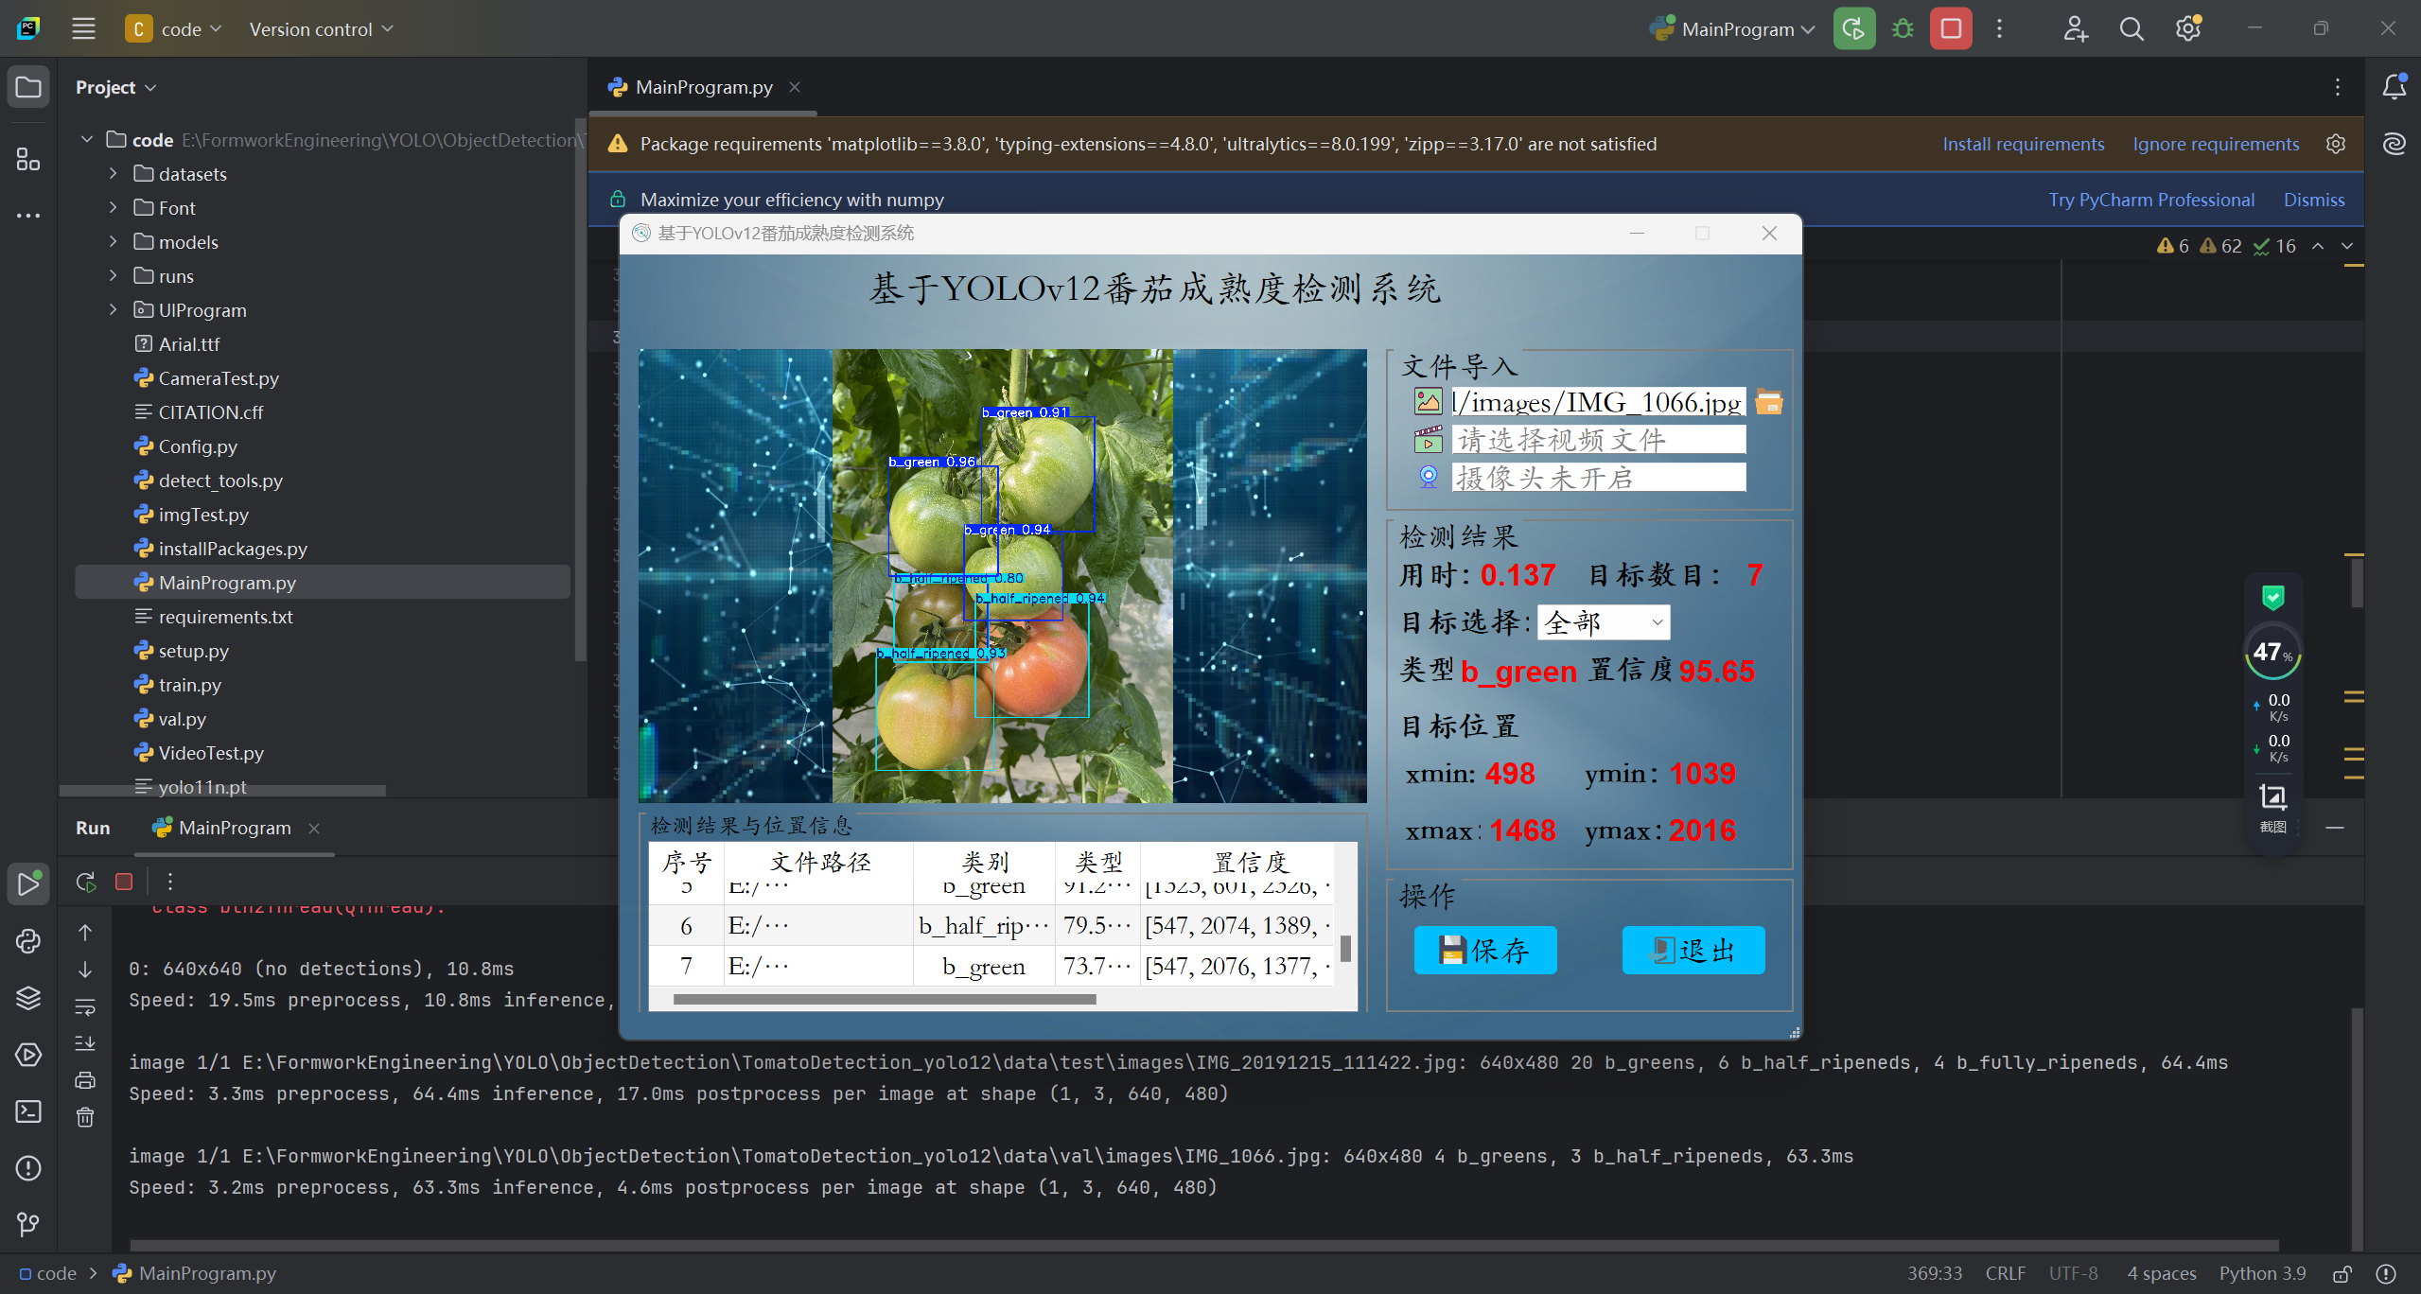Open the 目标选择 全部 dropdown

1603,622
